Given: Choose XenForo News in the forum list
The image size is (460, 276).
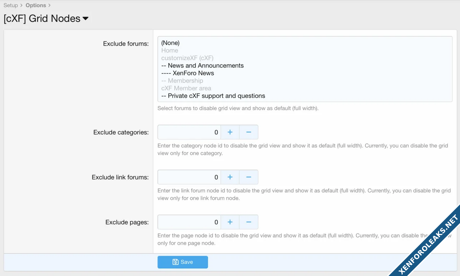Looking at the screenshot, I should coord(188,73).
